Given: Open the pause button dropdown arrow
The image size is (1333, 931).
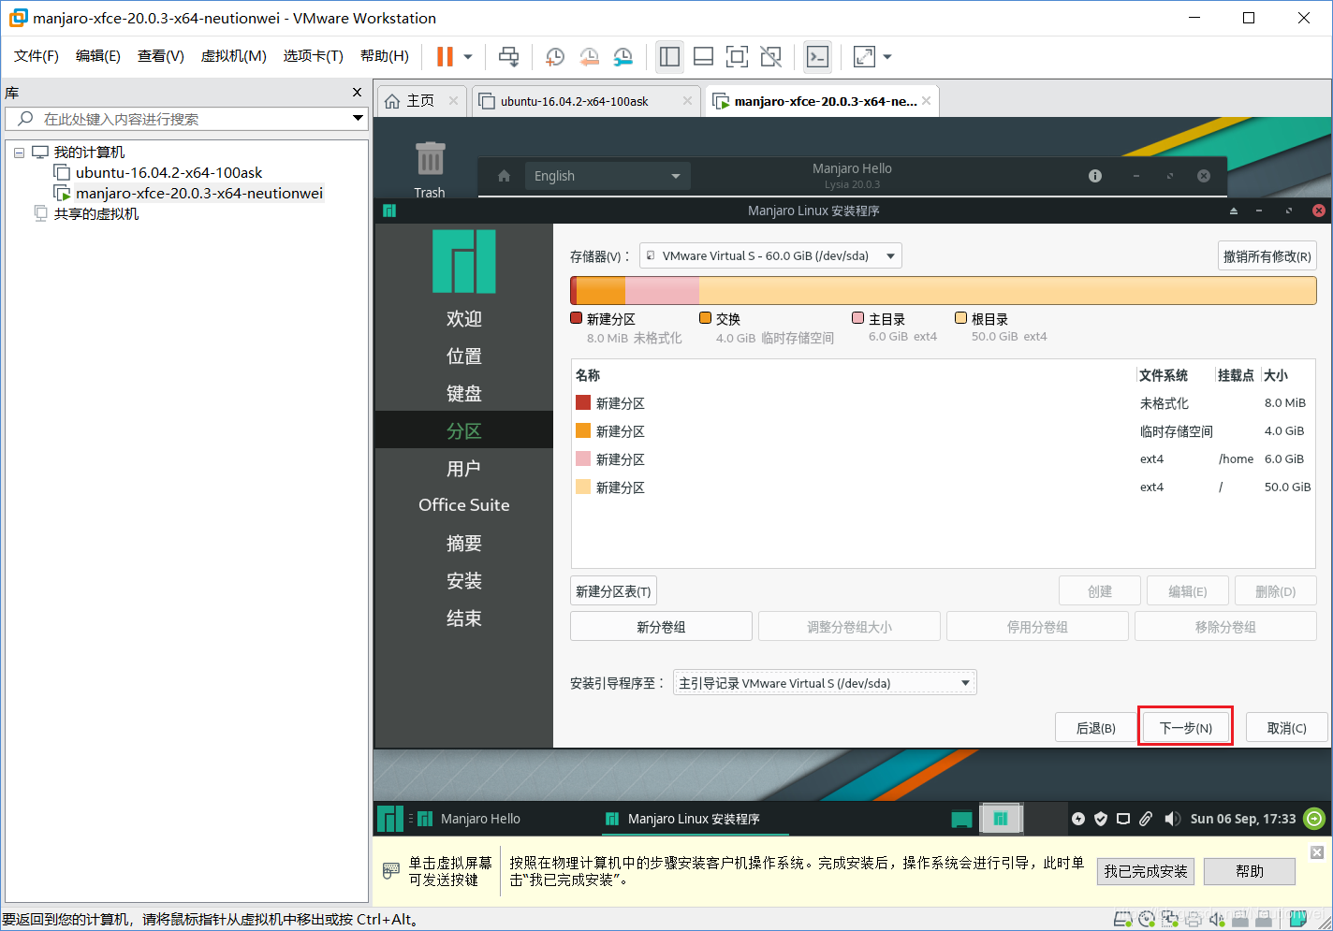Looking at the screenshot, I should (x=468, y=57).
